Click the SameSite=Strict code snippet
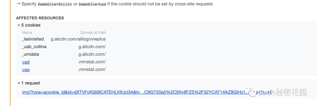Viewport: 317px width, 106px height. (x=55, y=4)
